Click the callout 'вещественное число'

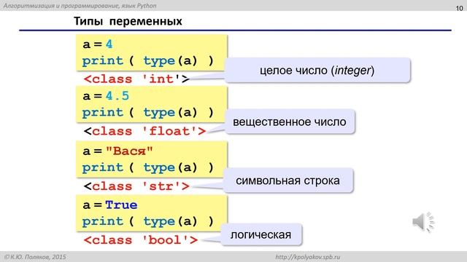click(290, 122)
